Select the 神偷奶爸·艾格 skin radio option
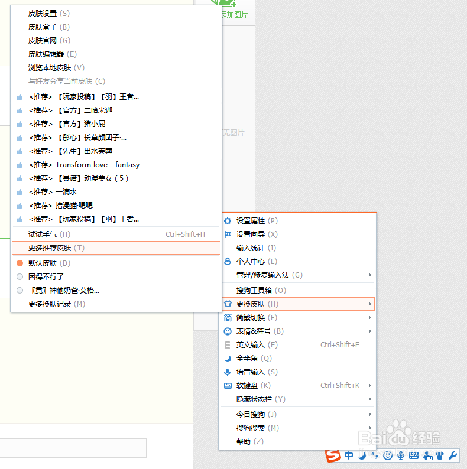Image resolution: width=467 pixels, height=469 pixels. [20, 291]
